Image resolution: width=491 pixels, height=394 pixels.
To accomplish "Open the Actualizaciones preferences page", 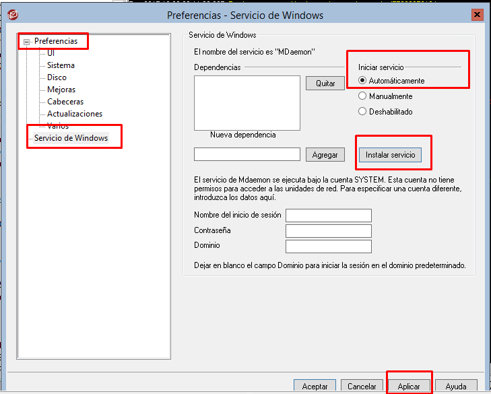I will 75,114.
